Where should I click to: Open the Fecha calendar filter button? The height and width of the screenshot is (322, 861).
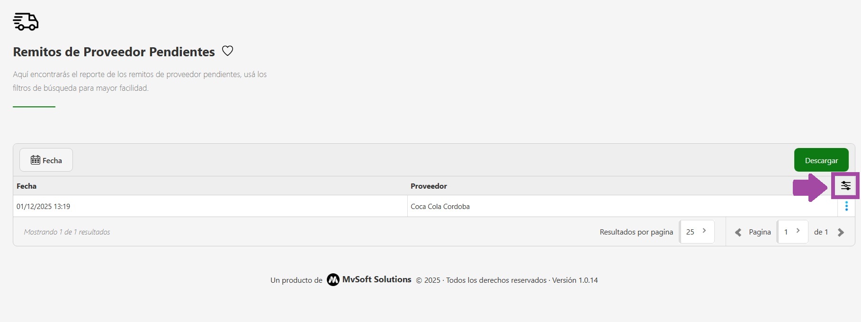(x=46, y=160)
